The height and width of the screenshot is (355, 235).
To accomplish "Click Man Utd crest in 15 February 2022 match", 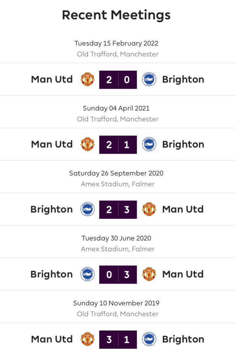I will (x=88, y=79).
